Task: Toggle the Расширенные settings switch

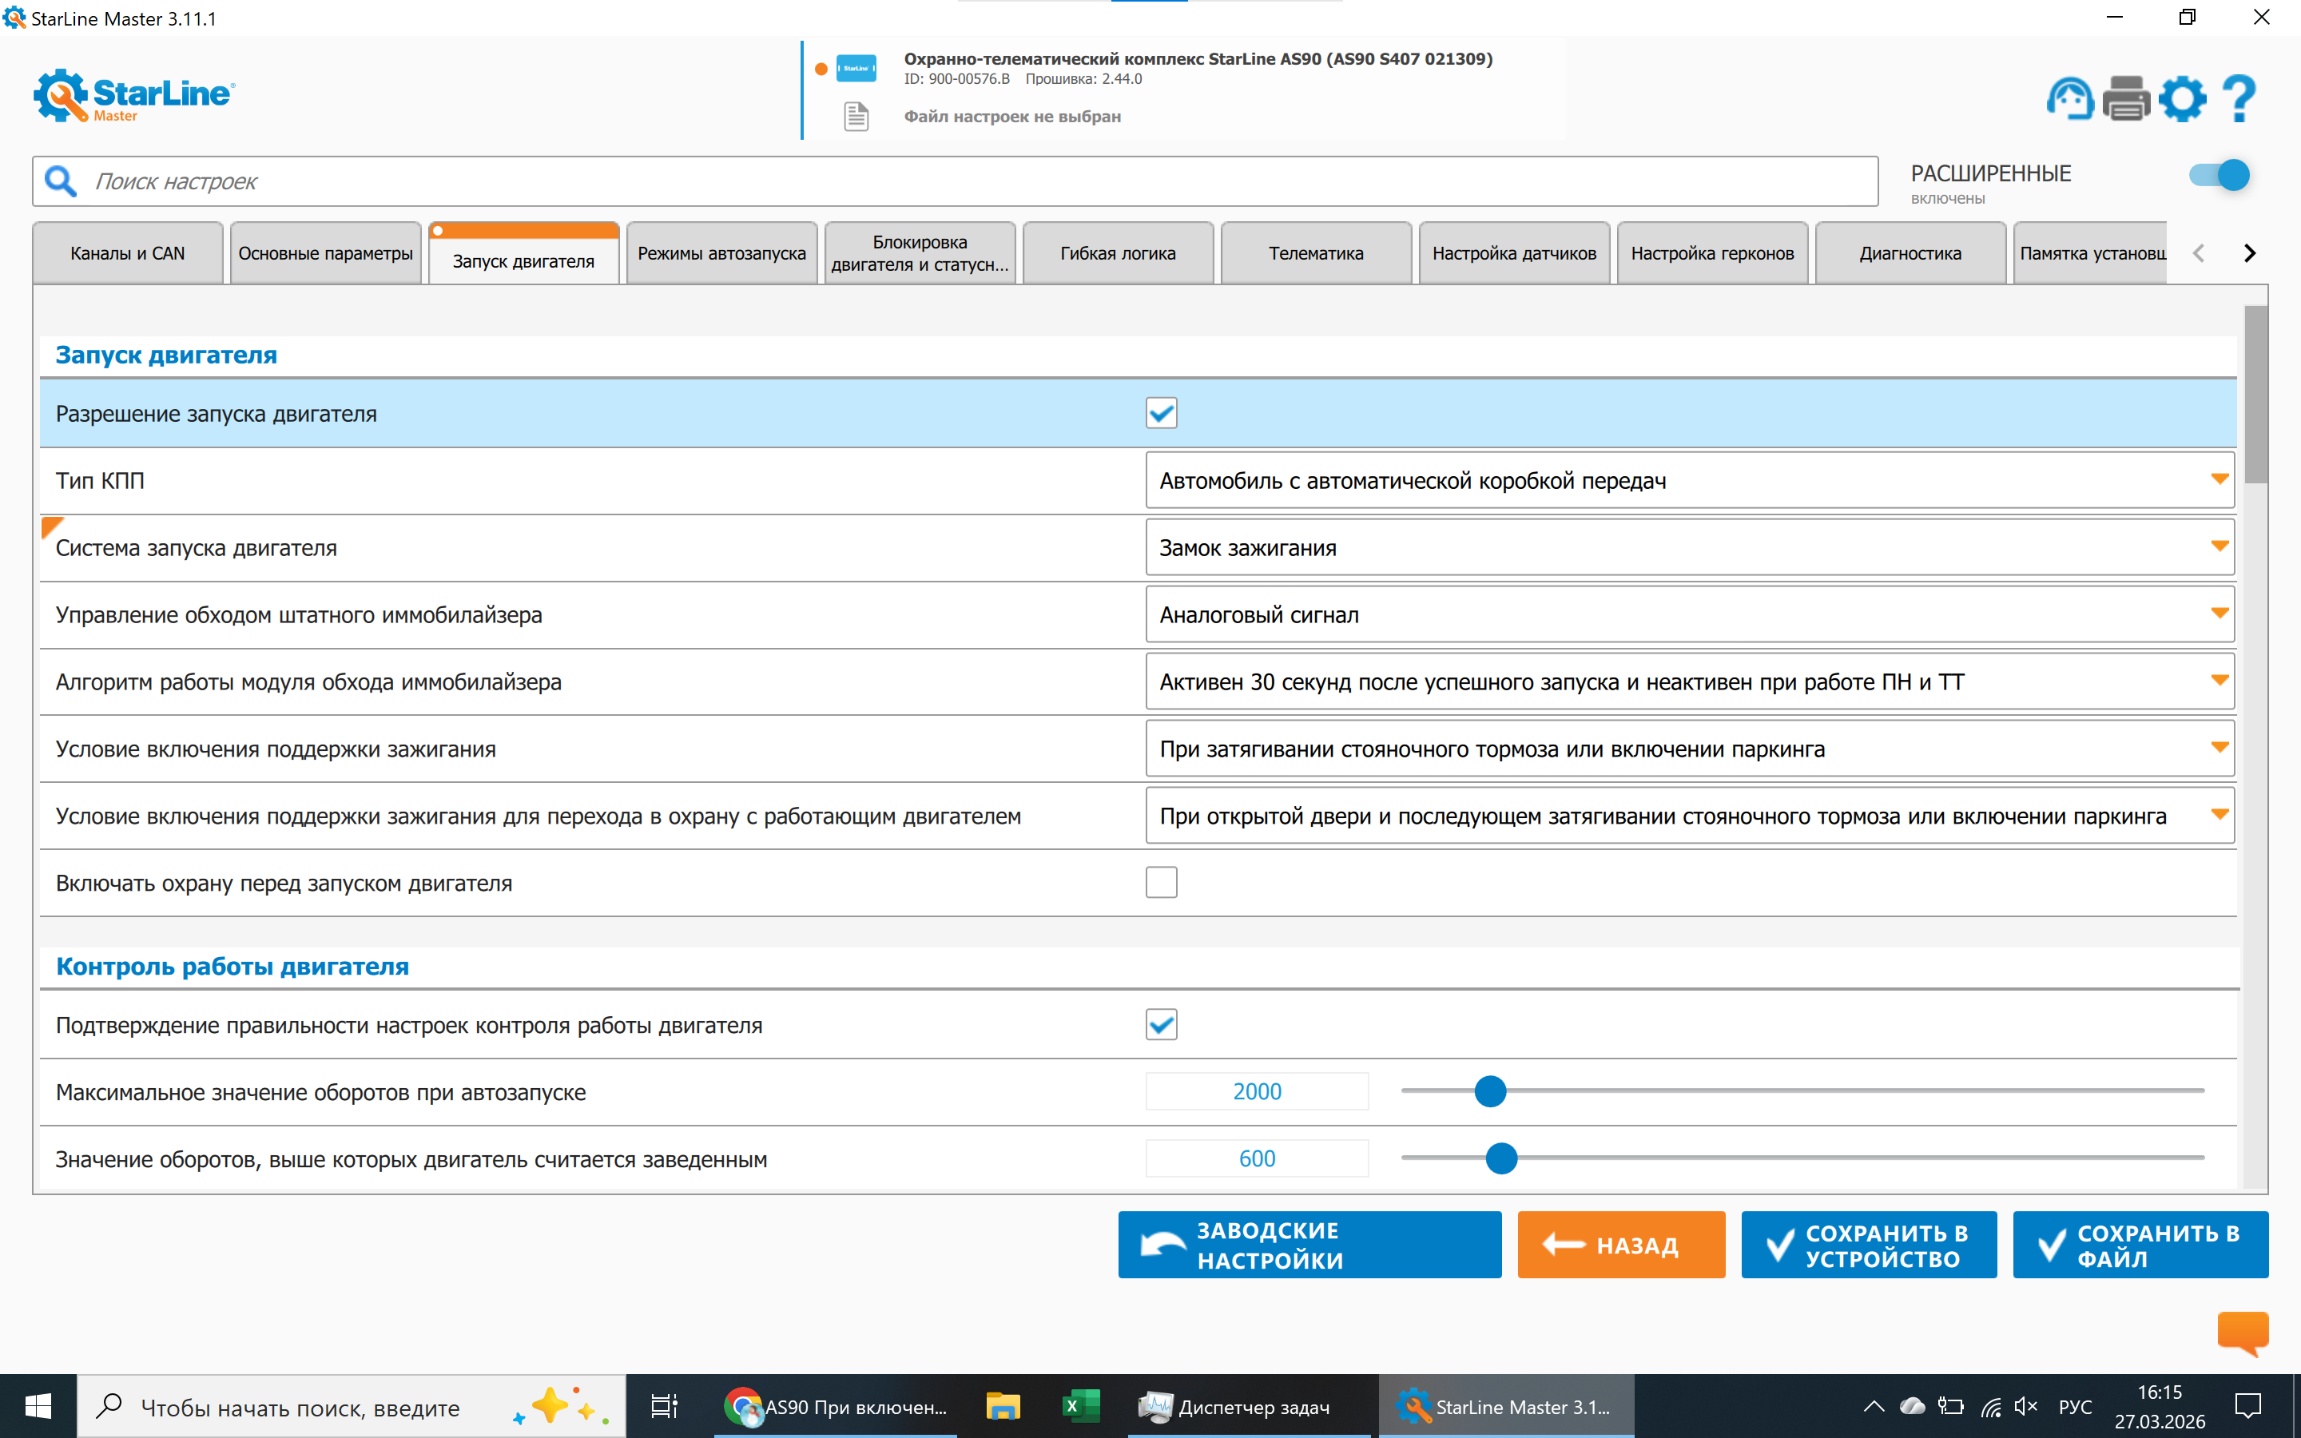Action: (2220, 175)
